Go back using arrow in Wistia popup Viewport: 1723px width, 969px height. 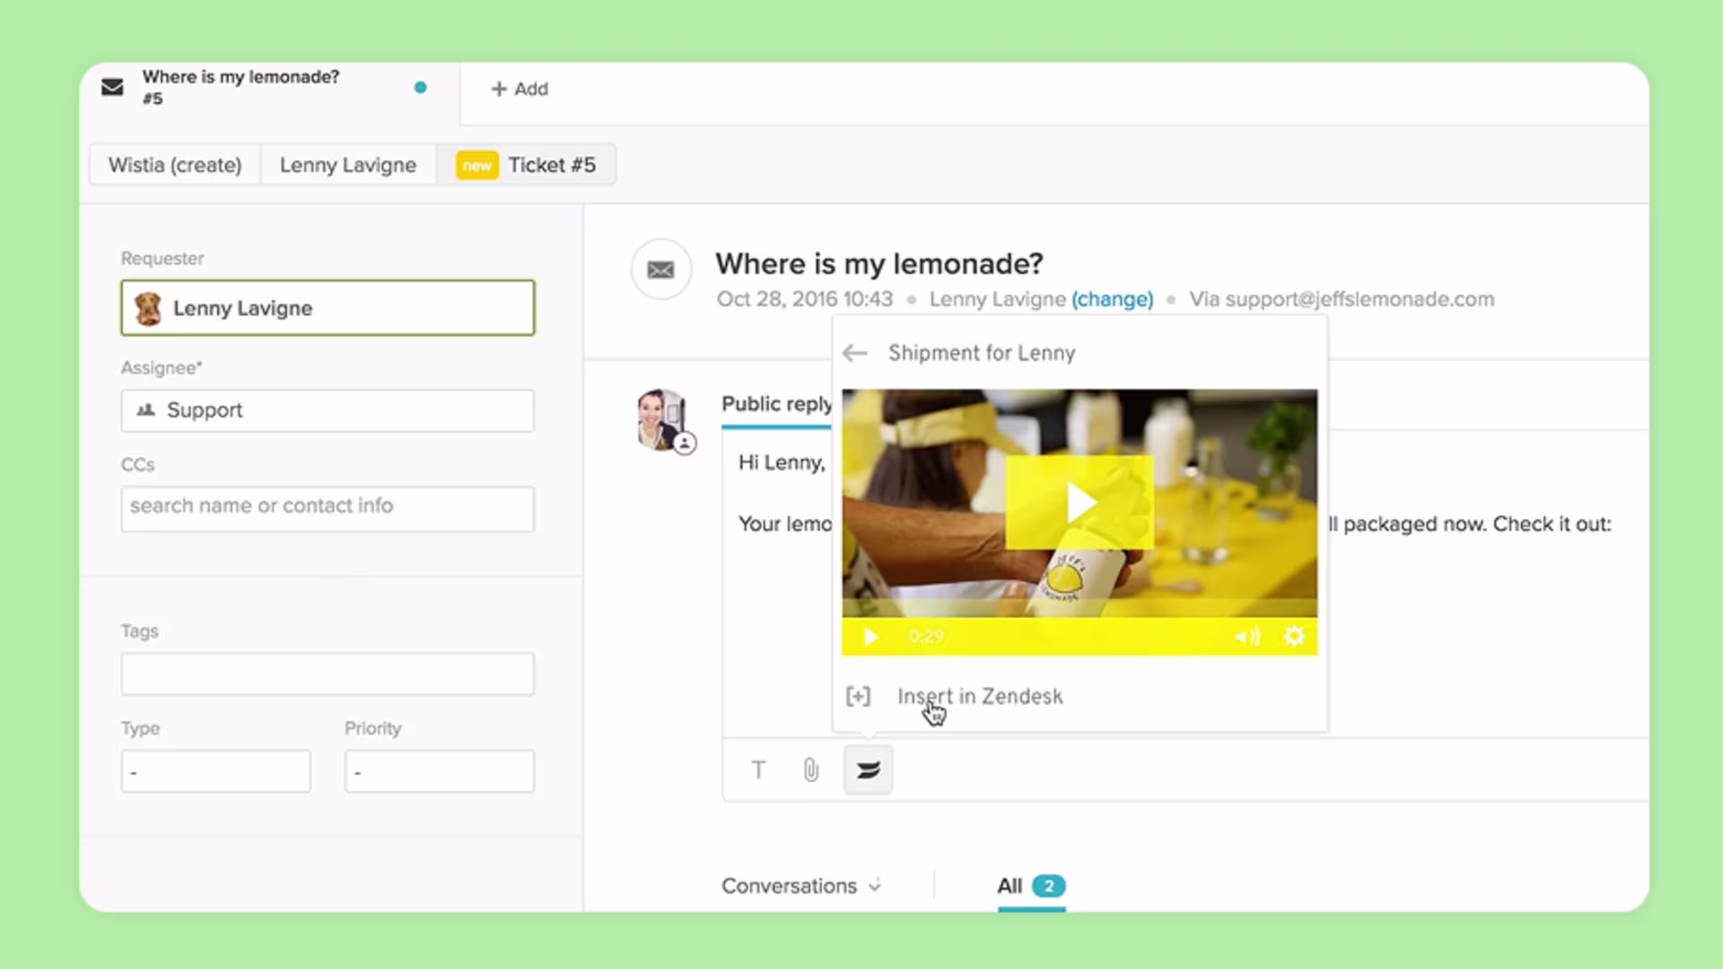[855, 353]
